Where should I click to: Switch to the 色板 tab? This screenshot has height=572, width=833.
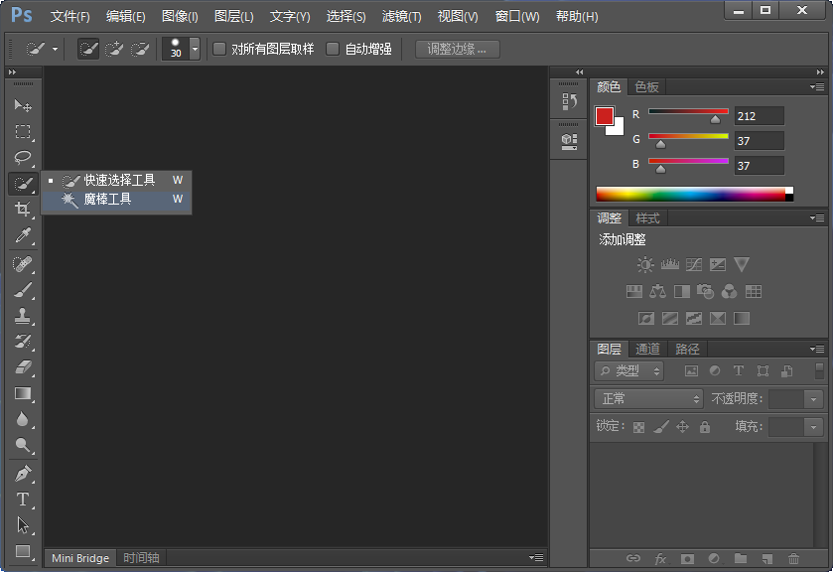[x=646, y=86]
